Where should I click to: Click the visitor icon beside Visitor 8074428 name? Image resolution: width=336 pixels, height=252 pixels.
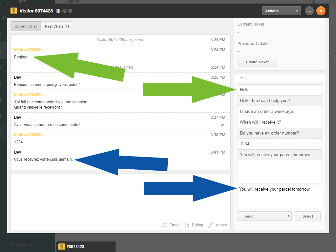click(x=13, y=10)
